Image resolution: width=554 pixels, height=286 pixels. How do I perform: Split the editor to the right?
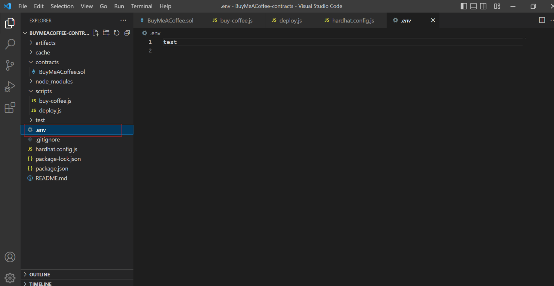point(542,20)
